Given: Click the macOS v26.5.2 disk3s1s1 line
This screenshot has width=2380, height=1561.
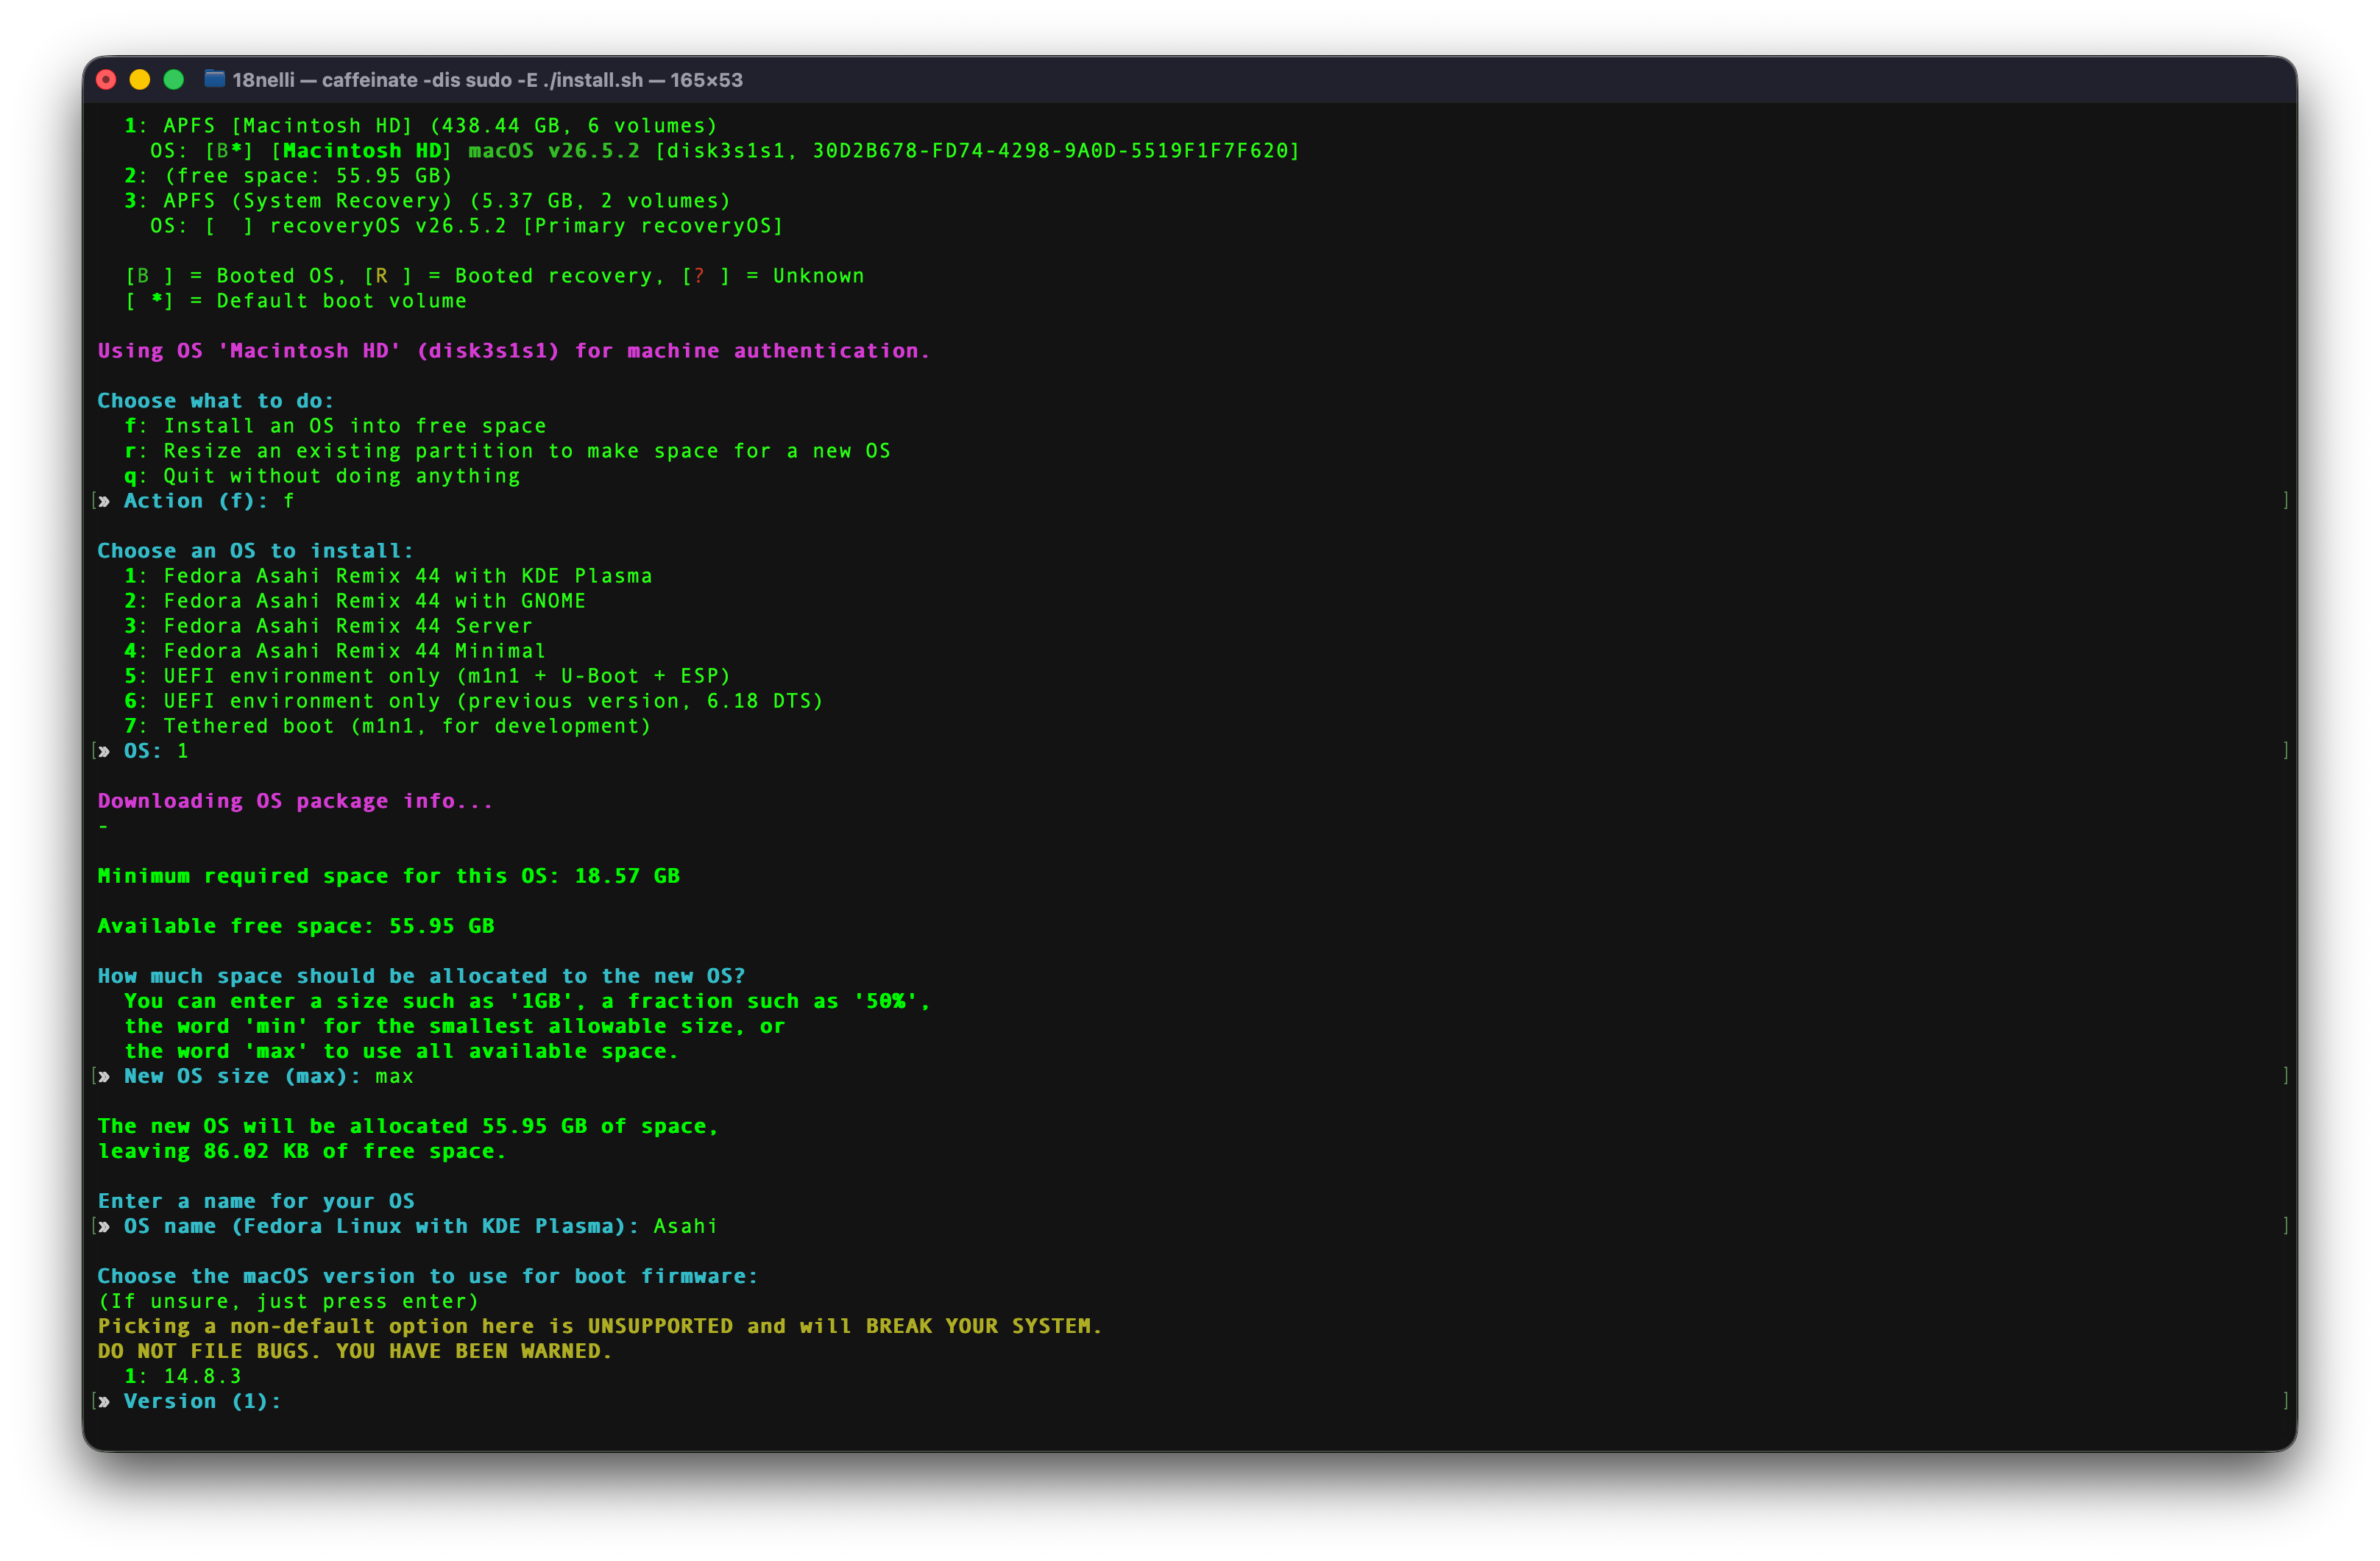Looking at the screenshot, I should tap(725, 151).
